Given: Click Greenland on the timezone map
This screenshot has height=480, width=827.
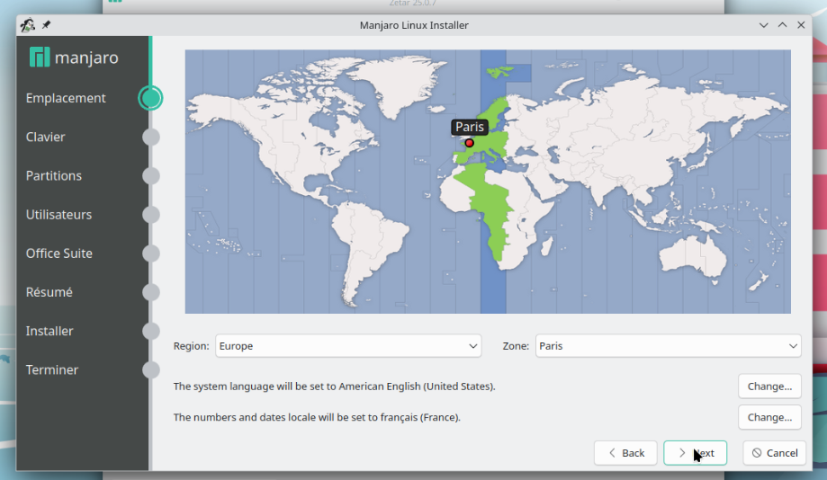Looking at the screenshot, I should coord(400,84).
